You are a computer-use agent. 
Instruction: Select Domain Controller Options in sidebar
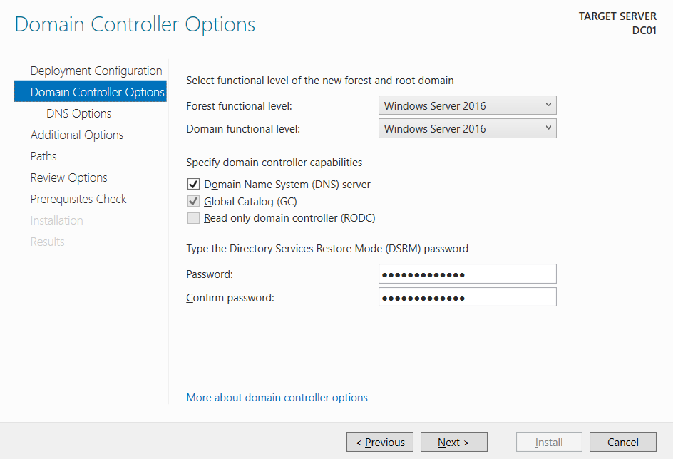pos(97,92)
